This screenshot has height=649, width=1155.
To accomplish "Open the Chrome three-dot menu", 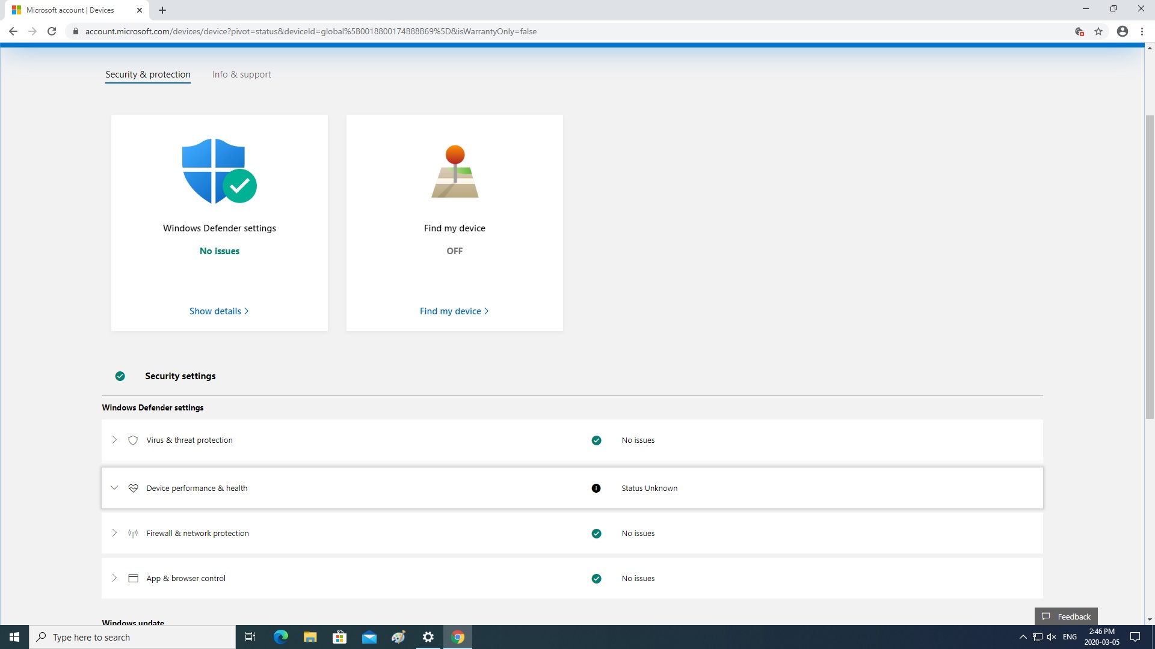I will click(1142, 31).
